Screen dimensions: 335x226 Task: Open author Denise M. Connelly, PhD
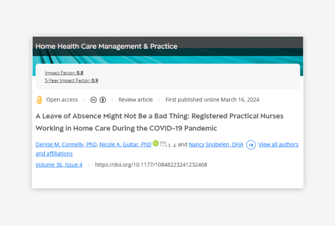[x=66, y=145]
